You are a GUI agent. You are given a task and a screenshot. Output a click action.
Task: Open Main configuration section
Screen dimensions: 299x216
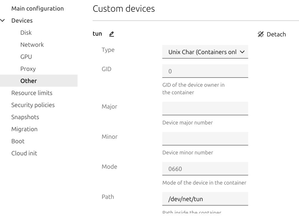coord(37,8)
